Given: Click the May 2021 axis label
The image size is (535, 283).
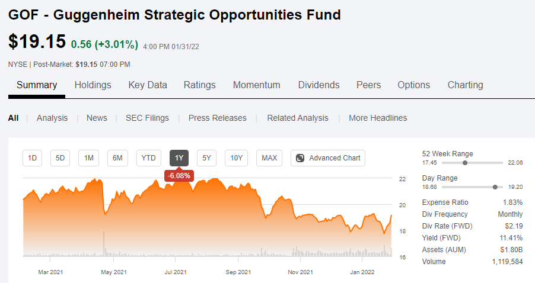Looking at the screenshot, I should coord(114,272).
